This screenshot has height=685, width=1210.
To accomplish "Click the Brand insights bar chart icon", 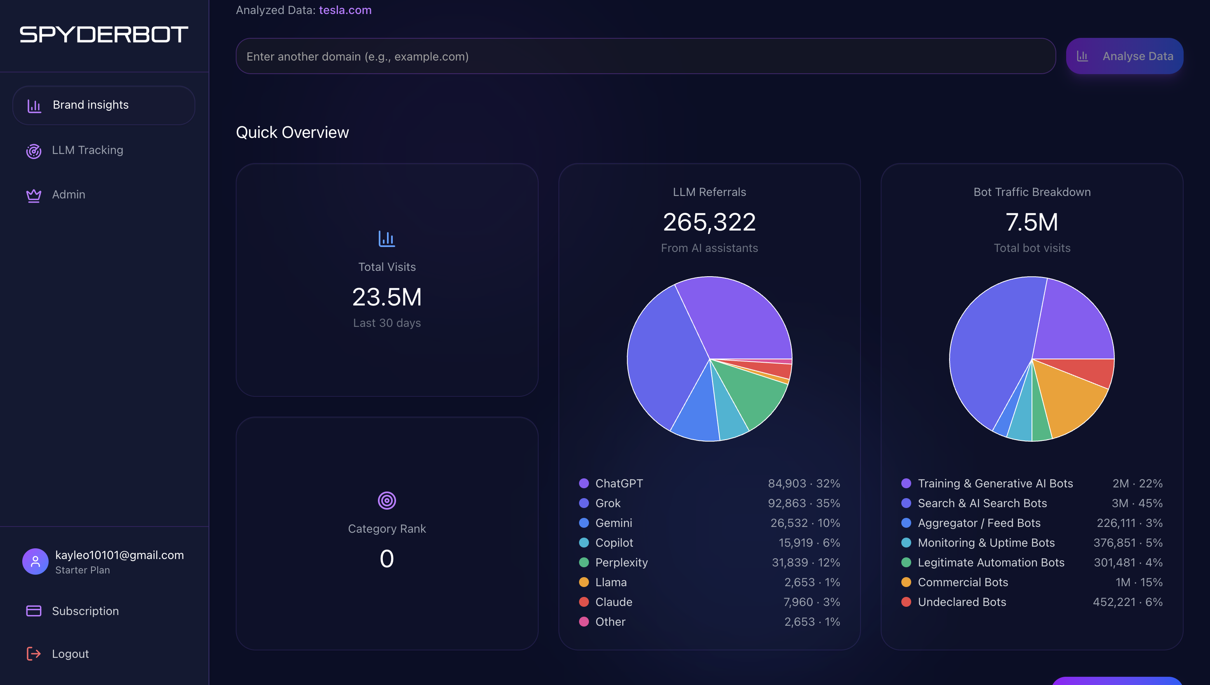I will (34, 105).
